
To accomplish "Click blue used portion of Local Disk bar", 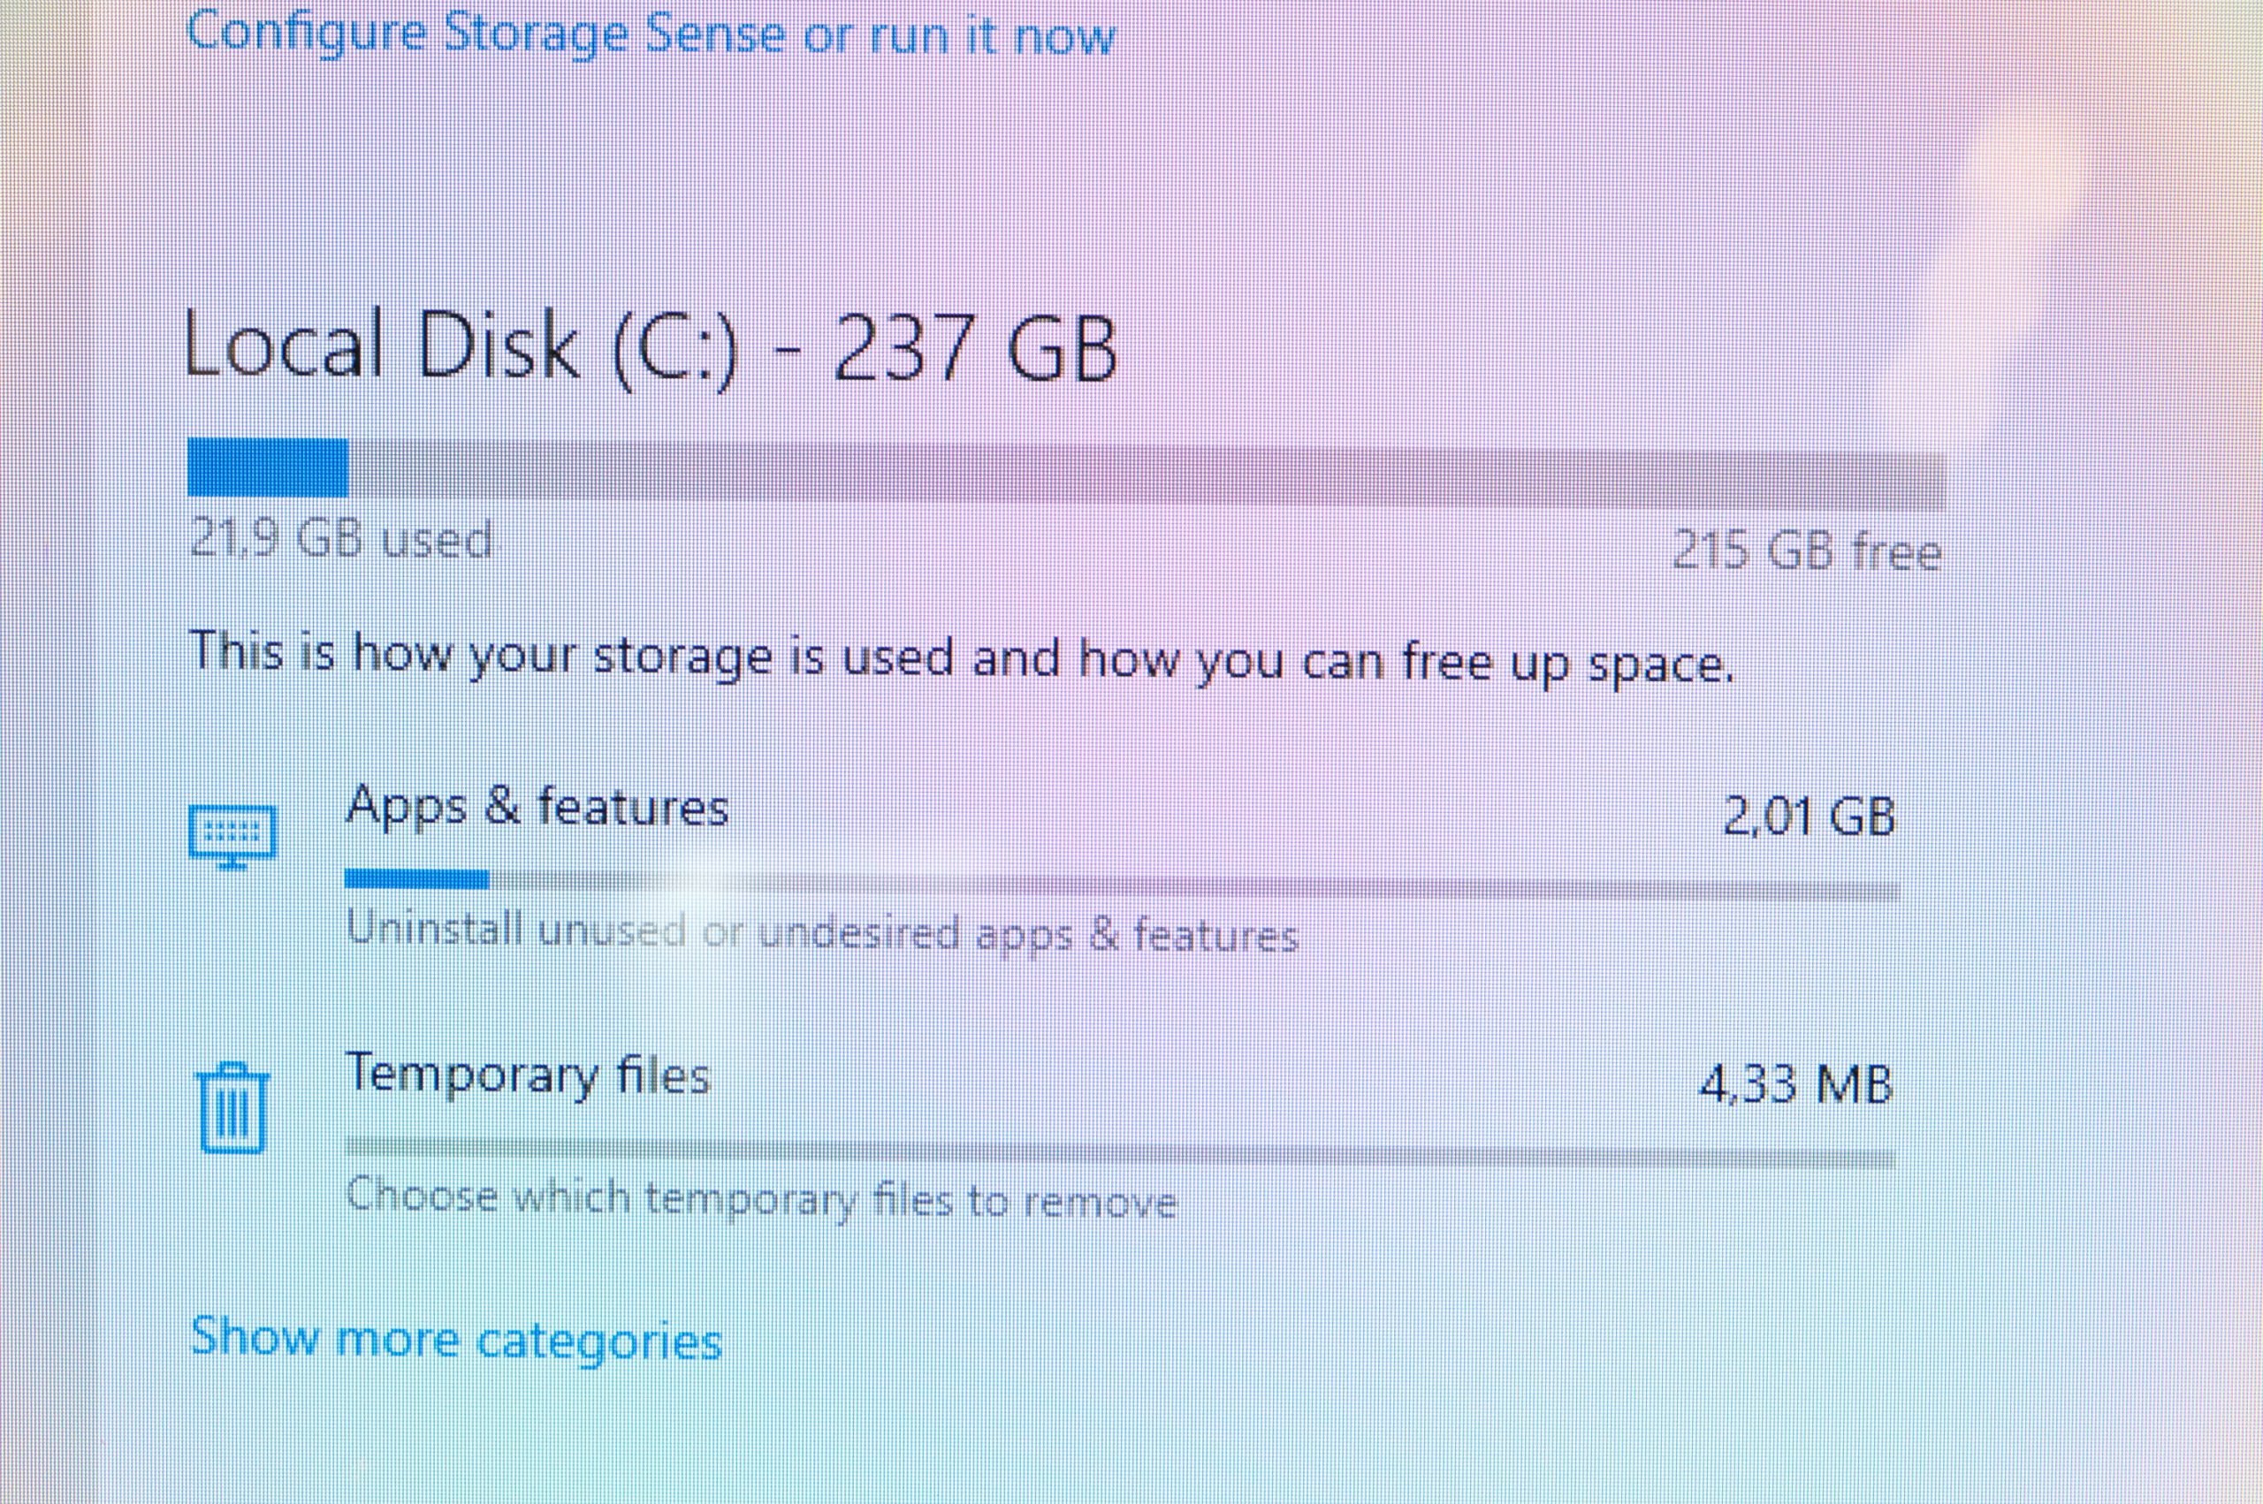I will coord(268,468).
